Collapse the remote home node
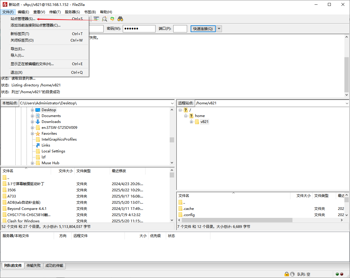The height and width of the screenshot is (278, 350). (x=186, y=116)
